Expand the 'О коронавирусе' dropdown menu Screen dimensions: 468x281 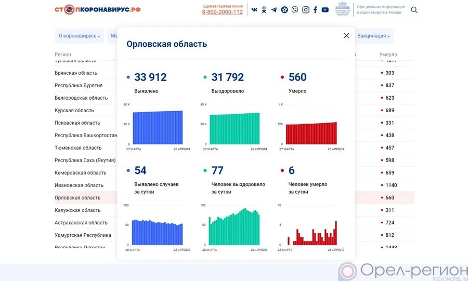(x=79, y=36)
